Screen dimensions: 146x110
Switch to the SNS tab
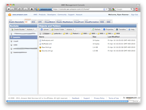click(x=109, y=21)
